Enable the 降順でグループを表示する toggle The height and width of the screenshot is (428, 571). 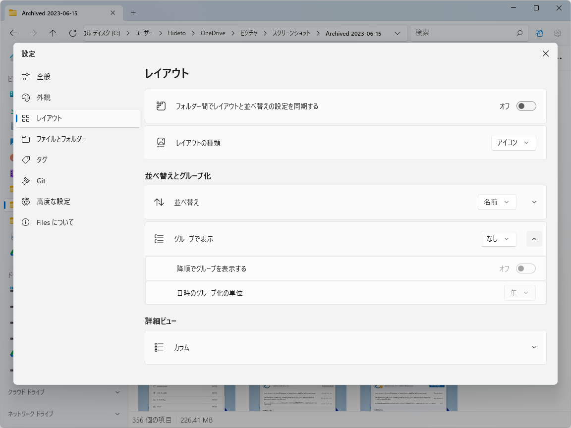[x=526, y=268]
